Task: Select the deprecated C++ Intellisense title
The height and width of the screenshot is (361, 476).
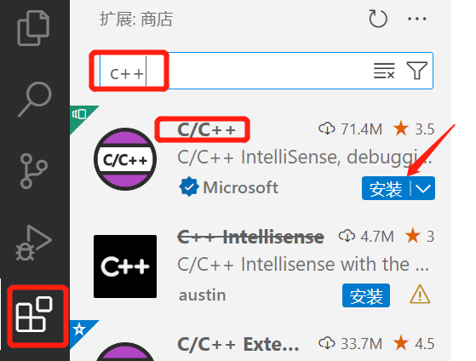Action: click(x=250, y=238)
